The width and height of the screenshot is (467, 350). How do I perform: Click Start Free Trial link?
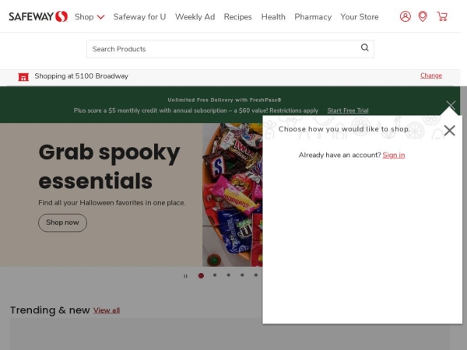click(x=348, y=110)
